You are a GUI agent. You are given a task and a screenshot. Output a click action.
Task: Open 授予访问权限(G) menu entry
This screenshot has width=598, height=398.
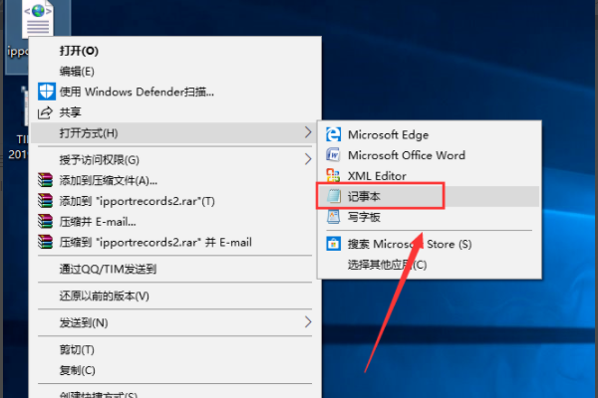click(x=175, y=159)
